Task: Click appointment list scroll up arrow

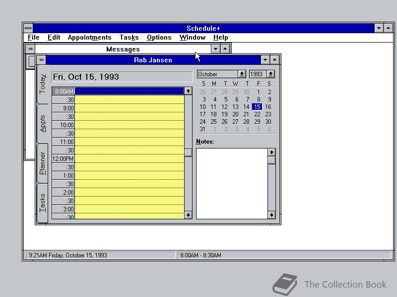Action: (x=188, y=91)
